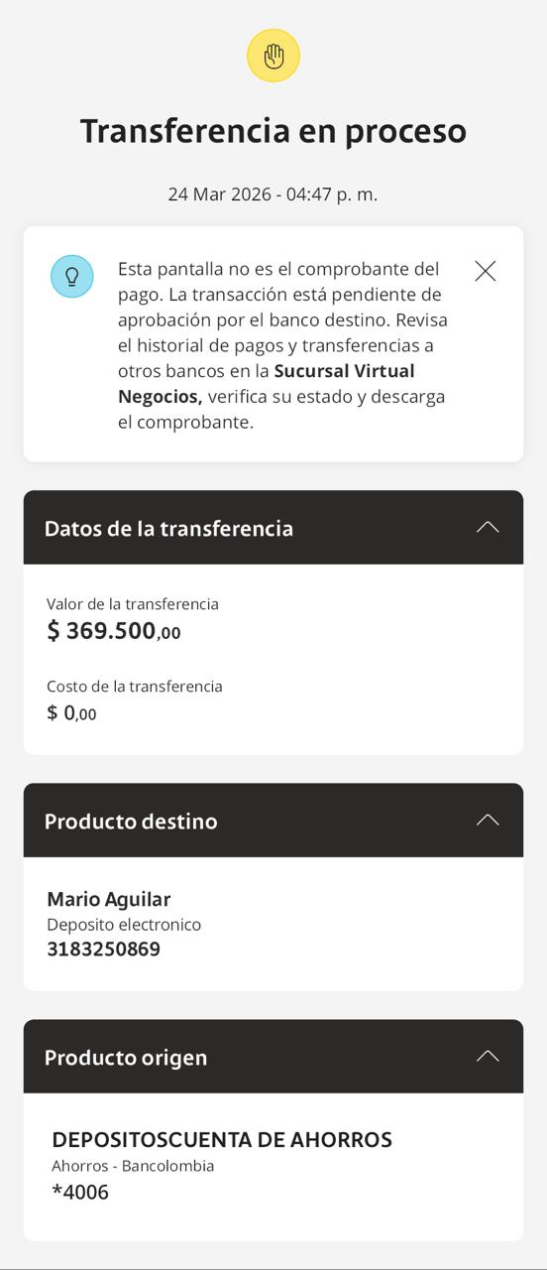Select the transfer amount $ 369.500,00
Image resolution: width=547 pixels, height=1270 pixels.
point(114,631)
